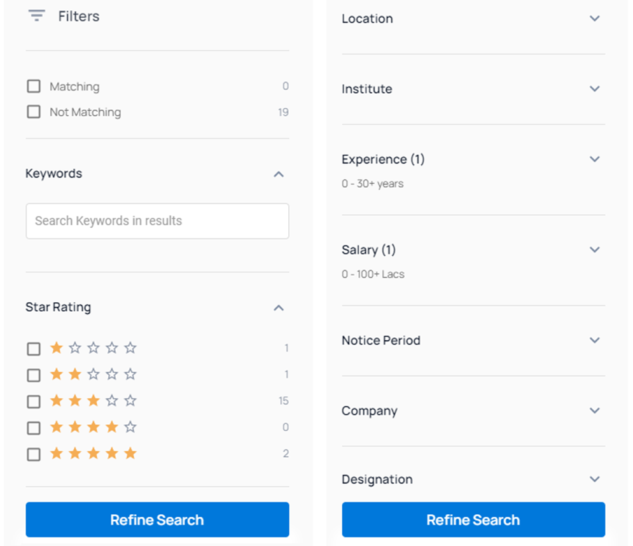The height and width of the screenshot is (546, 633).
Task: Expand the Experience (1) filter chevron
Action: pos(595,158)
